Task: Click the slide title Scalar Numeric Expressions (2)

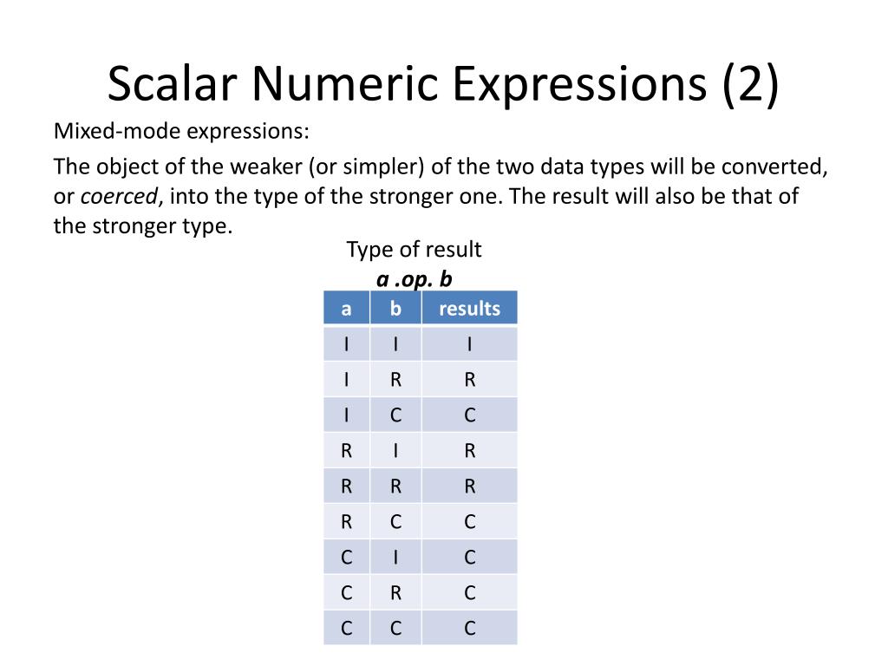Action: [443, 84]
